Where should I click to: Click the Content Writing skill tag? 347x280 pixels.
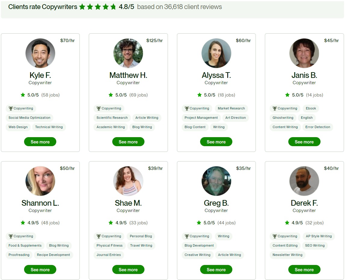click(x=285, y=127)
